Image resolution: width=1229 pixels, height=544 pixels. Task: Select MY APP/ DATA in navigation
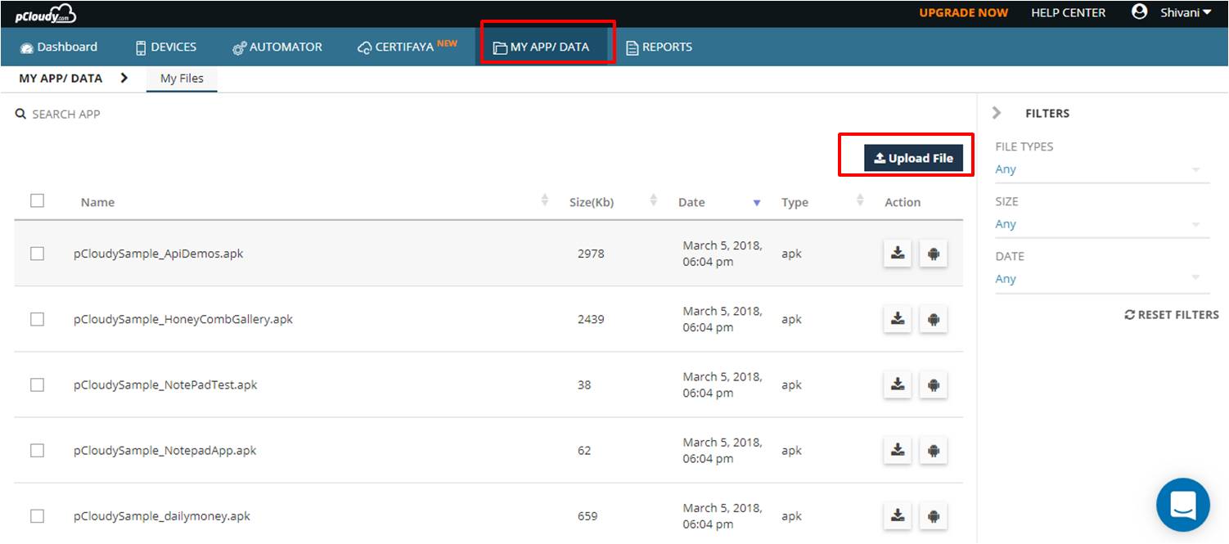click(x=541, y=47)
